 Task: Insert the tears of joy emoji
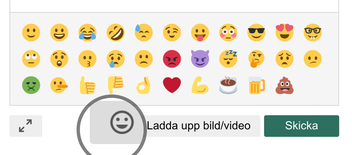coord(88,33)
